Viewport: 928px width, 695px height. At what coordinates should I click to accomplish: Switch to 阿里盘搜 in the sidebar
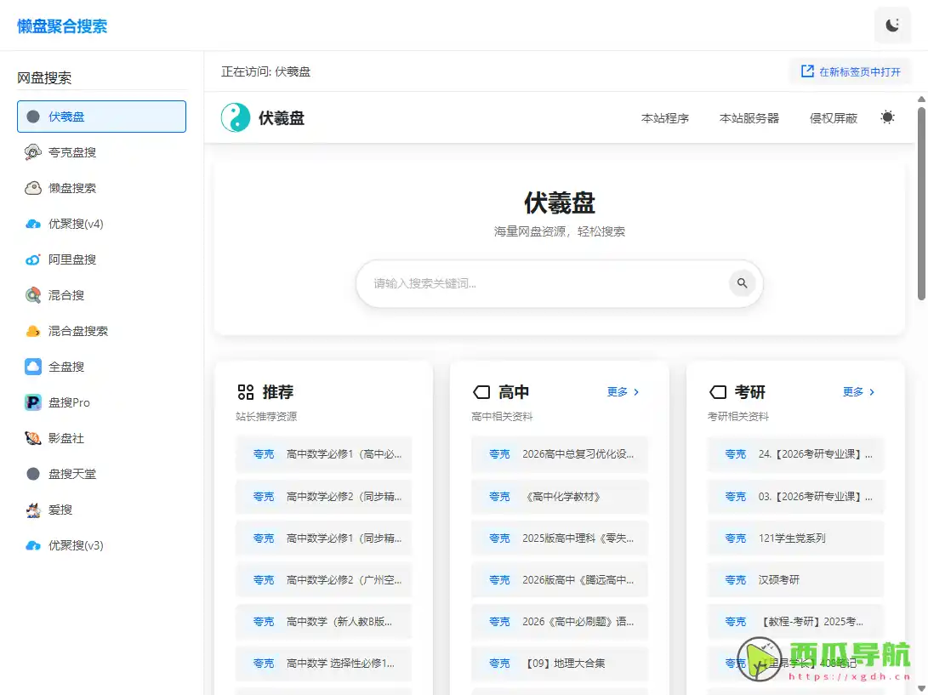coord(71,259)
